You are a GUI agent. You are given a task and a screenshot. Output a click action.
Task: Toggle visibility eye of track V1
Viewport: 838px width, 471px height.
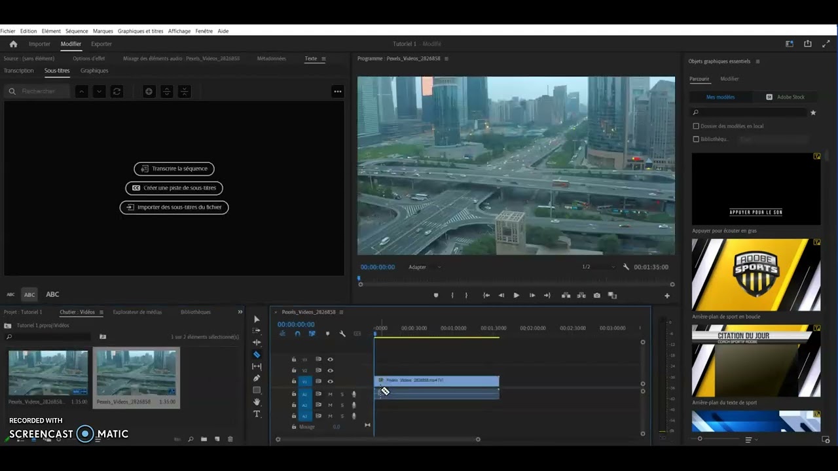click(x=330, y=381)
